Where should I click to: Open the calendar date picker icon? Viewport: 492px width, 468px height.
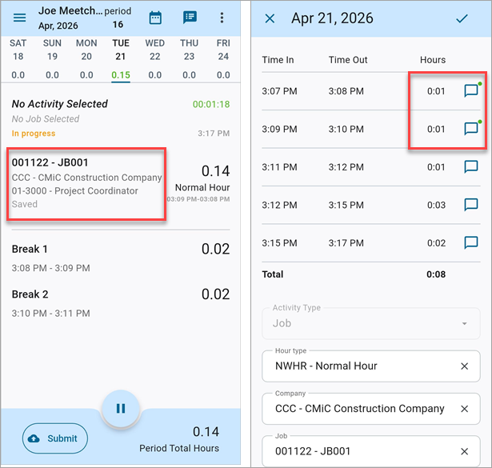tap(155, 18)
